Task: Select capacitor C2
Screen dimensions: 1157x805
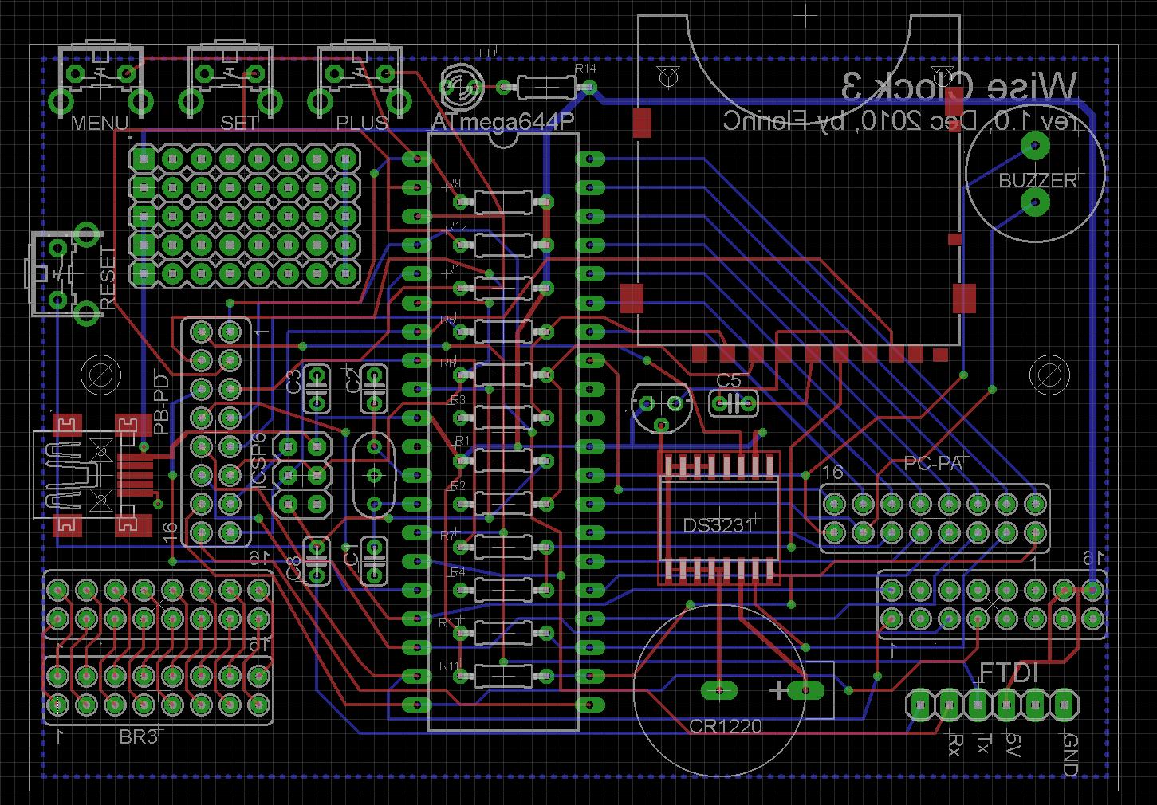Action: [x=373, y=389]
